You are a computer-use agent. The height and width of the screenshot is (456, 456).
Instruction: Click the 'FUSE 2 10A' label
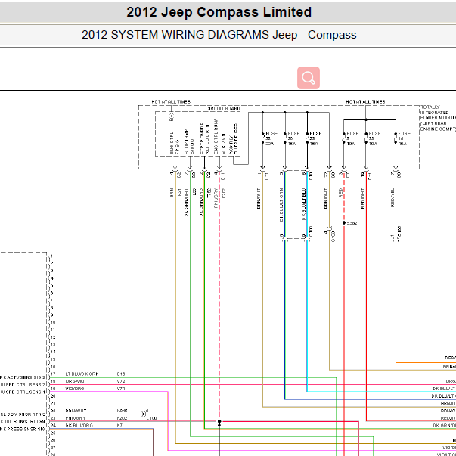(x=352, y=138)
